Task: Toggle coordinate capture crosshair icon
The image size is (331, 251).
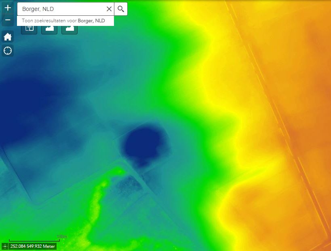Action: [4, 247]
